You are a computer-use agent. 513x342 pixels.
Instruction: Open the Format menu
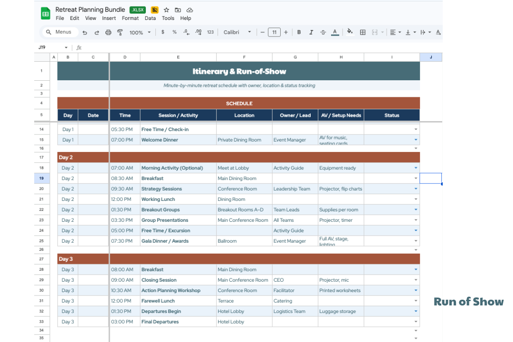(x=130, y=18)
